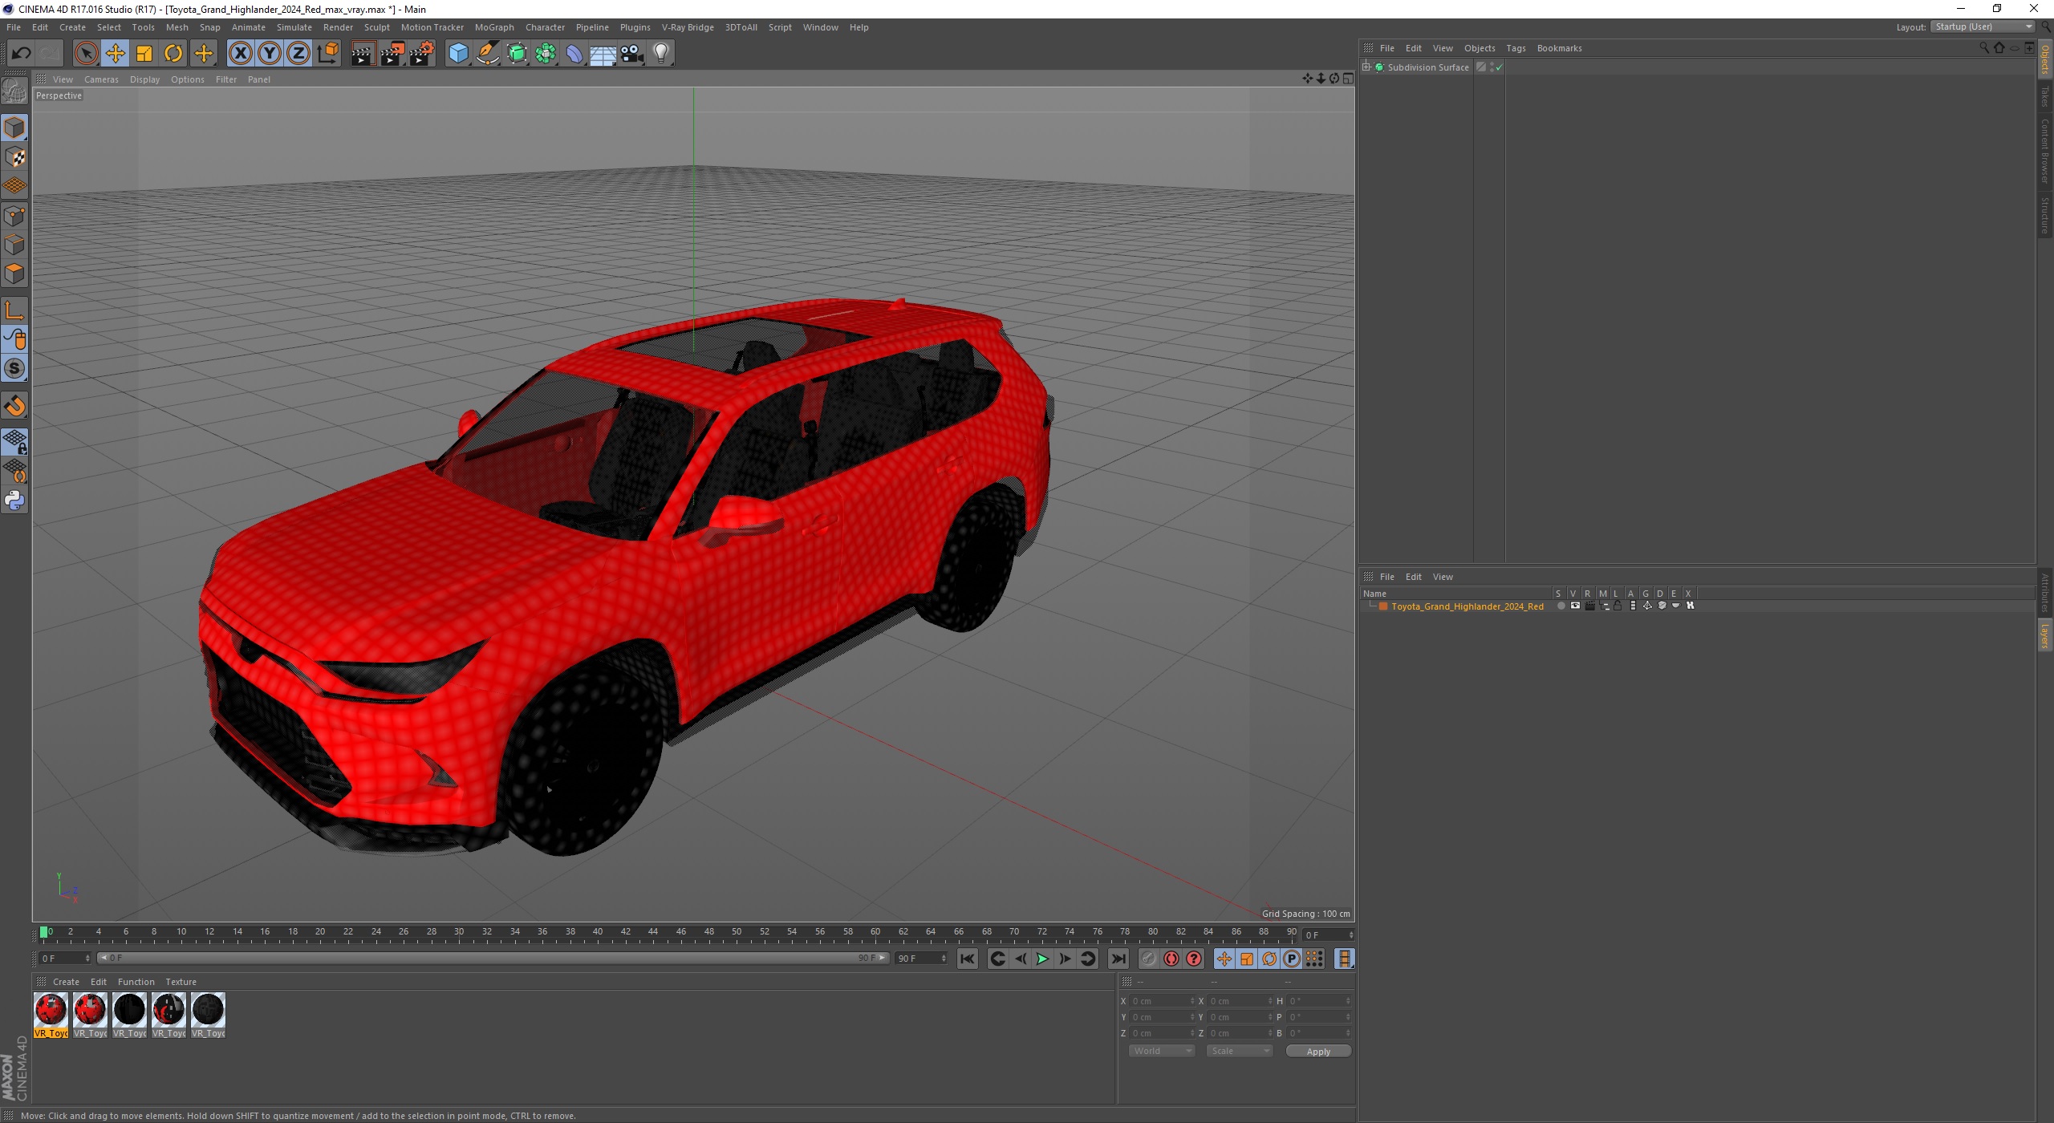Expand the Objects panel menu
Image resolution: width=2054 pixels, height=1123 pixels.
pyautogui.click(x=1479, y=47)
